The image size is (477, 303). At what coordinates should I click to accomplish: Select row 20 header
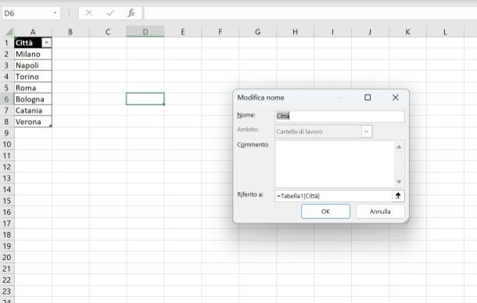click(6, 258)
